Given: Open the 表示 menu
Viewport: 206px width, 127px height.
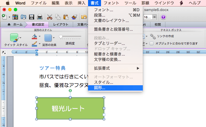Looking at the screenshot, I should [69, 3].
